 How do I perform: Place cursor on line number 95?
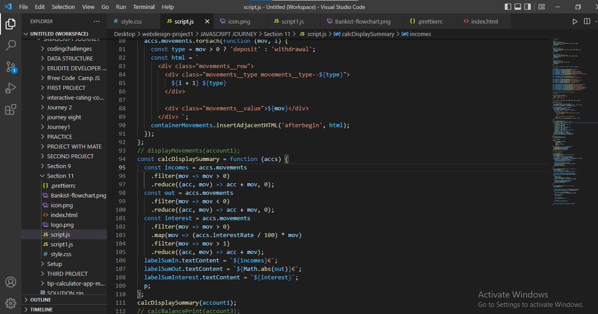pos(122,168)
